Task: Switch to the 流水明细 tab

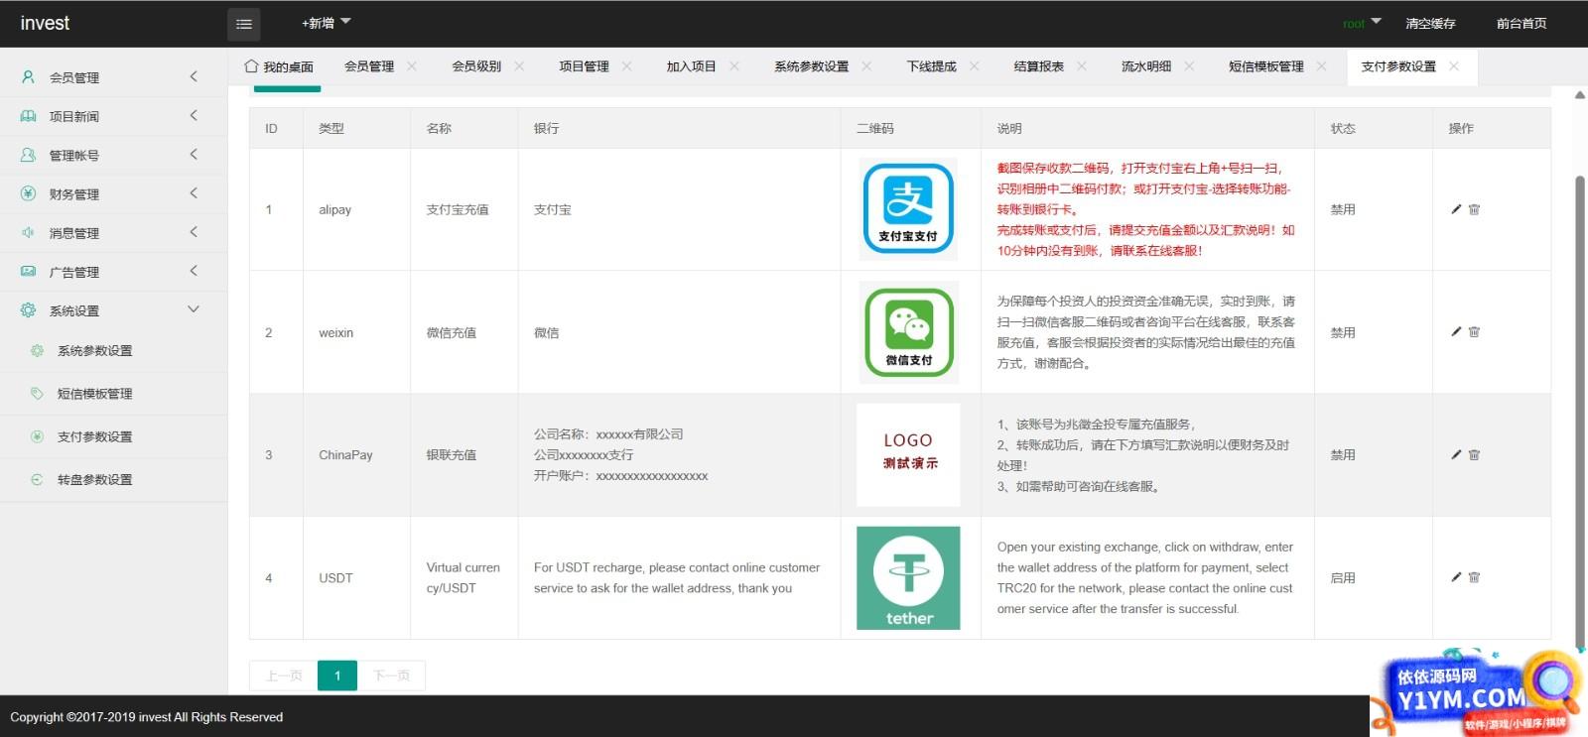Action: 1145,66
